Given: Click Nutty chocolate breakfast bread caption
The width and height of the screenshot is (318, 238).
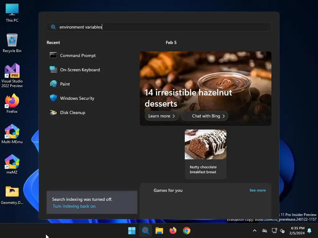Looking at the screenshot, I should (x=203, y=170).
